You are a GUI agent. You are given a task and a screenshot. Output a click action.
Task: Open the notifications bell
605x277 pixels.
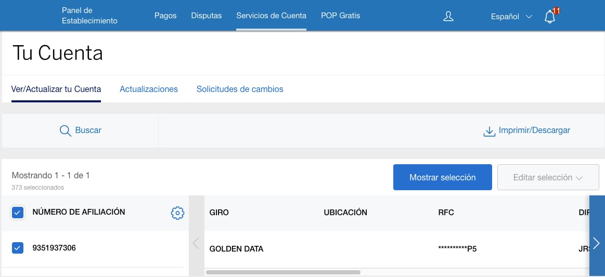550,17
